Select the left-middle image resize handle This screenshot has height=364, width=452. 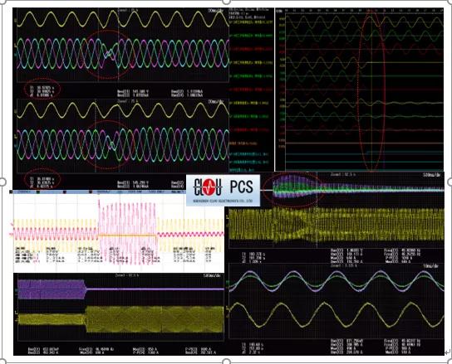coord(2,182)
